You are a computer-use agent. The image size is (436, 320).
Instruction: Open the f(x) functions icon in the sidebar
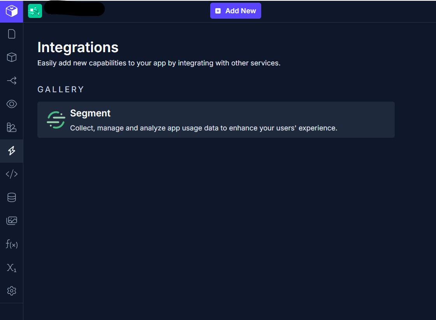11,244
